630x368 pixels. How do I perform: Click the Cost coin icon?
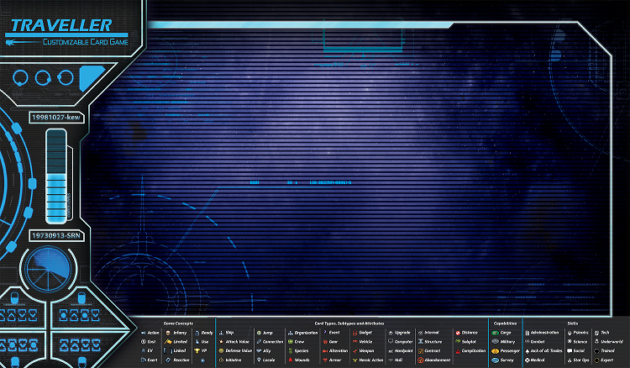click(x=143, y=341)
